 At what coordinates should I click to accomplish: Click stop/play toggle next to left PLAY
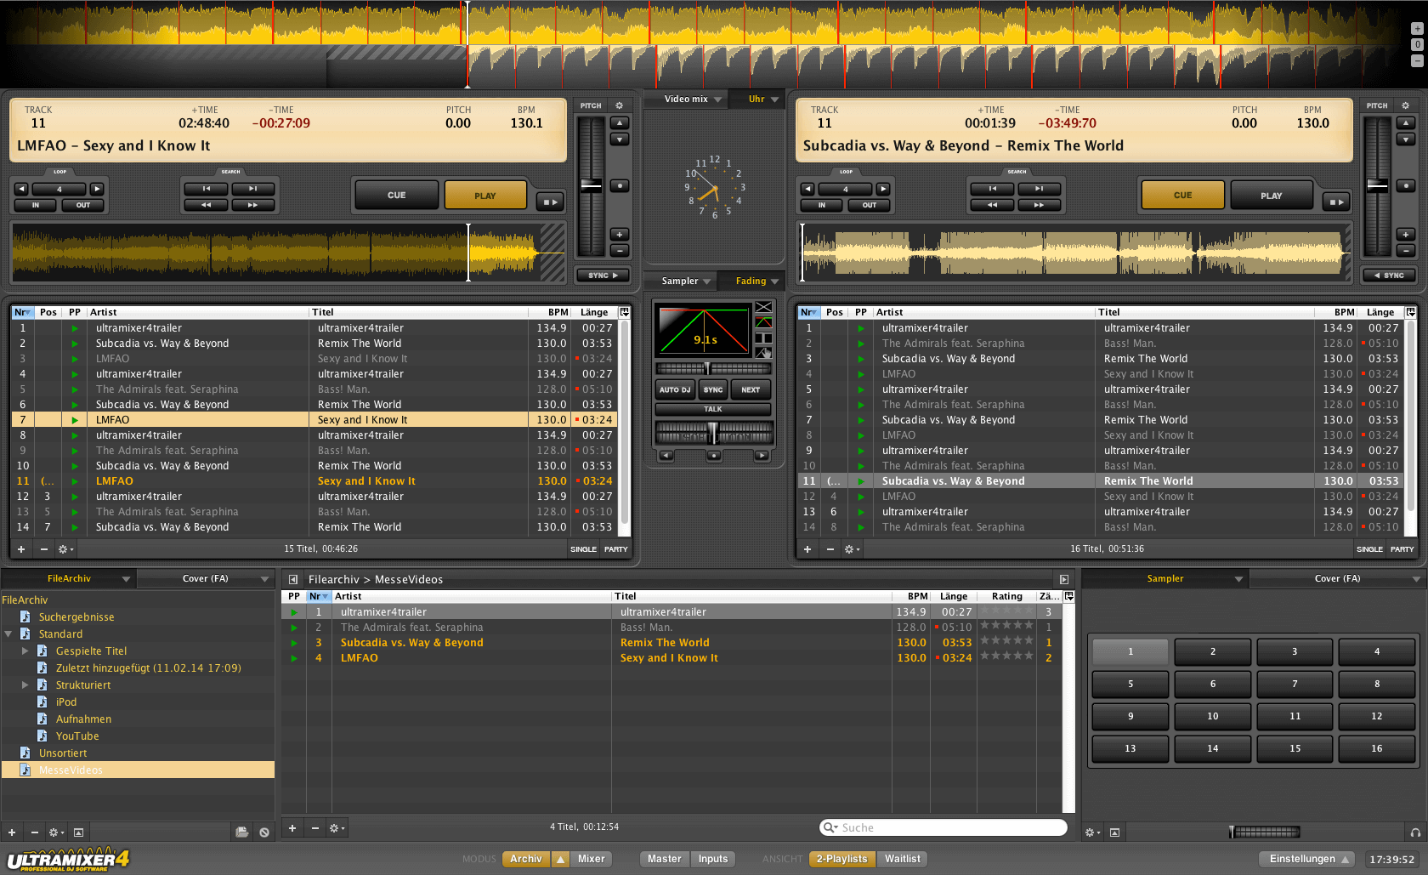pyautogui.click(x=550, y=202)
